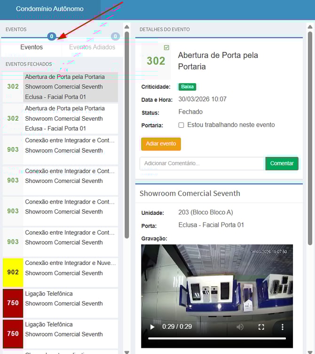
Task: Click the first red 750 event badge
Action: 13,303
